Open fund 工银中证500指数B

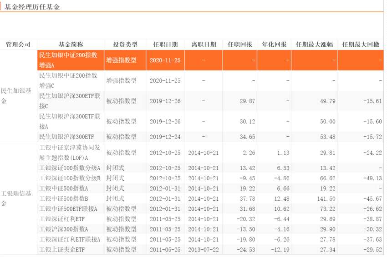pos(63,199)
